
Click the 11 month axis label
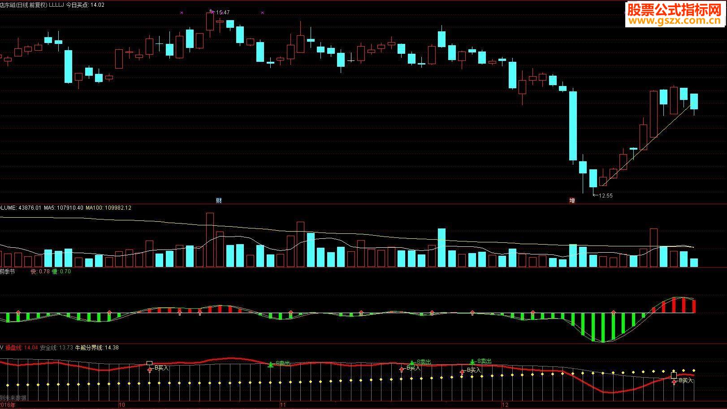click(x=283, y=405)
